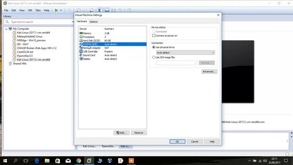The height and width of the screenshot is (165, 293).
Task: Click the Windows Start button
Action: click(5, 161)
